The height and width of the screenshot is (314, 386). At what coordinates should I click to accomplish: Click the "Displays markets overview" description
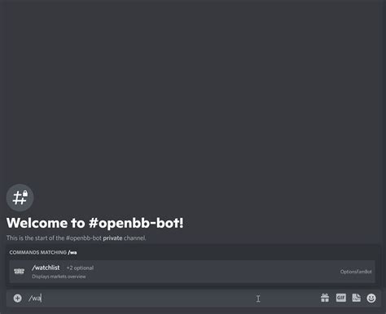pos(59,277)
